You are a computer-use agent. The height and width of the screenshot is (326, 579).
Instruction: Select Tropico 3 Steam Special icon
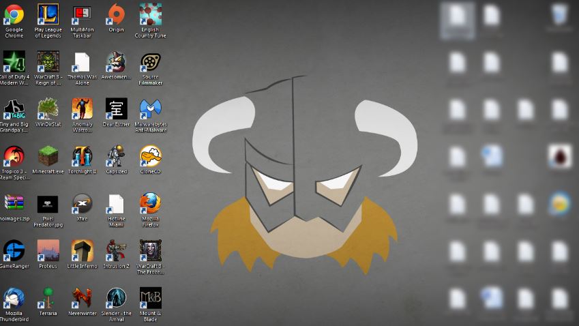point(14,156)
